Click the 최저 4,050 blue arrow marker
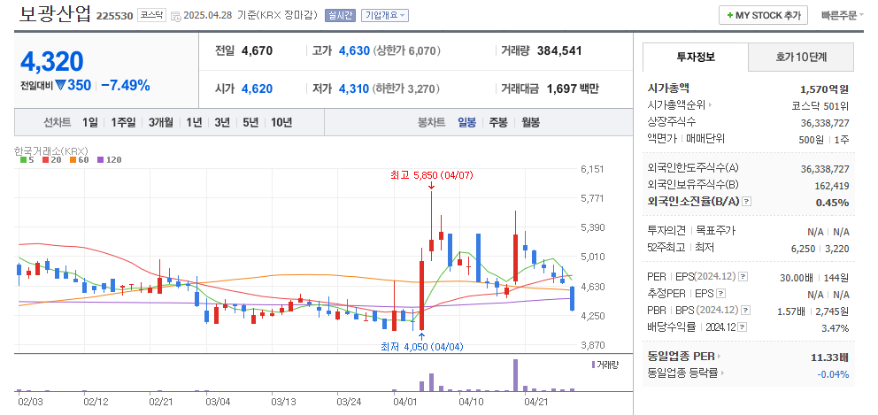The width and height of the screenshot is (878, 415). point(421,336)
